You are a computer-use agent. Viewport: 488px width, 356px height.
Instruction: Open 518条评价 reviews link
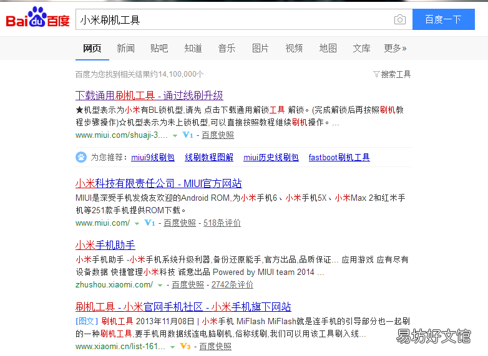[x=222, y=223]
